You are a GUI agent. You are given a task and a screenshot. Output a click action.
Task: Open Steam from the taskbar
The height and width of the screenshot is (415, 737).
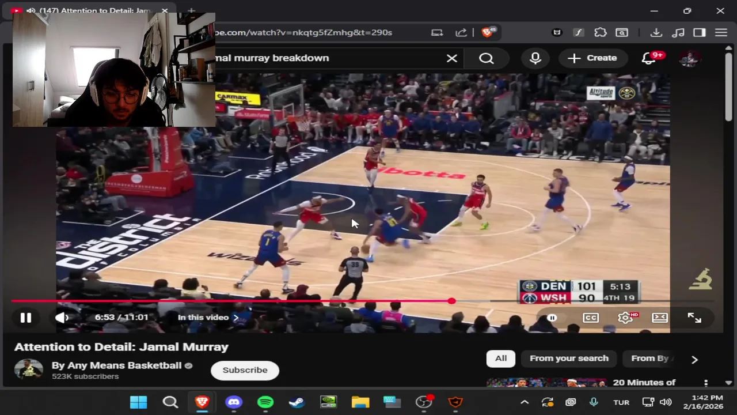297,402
